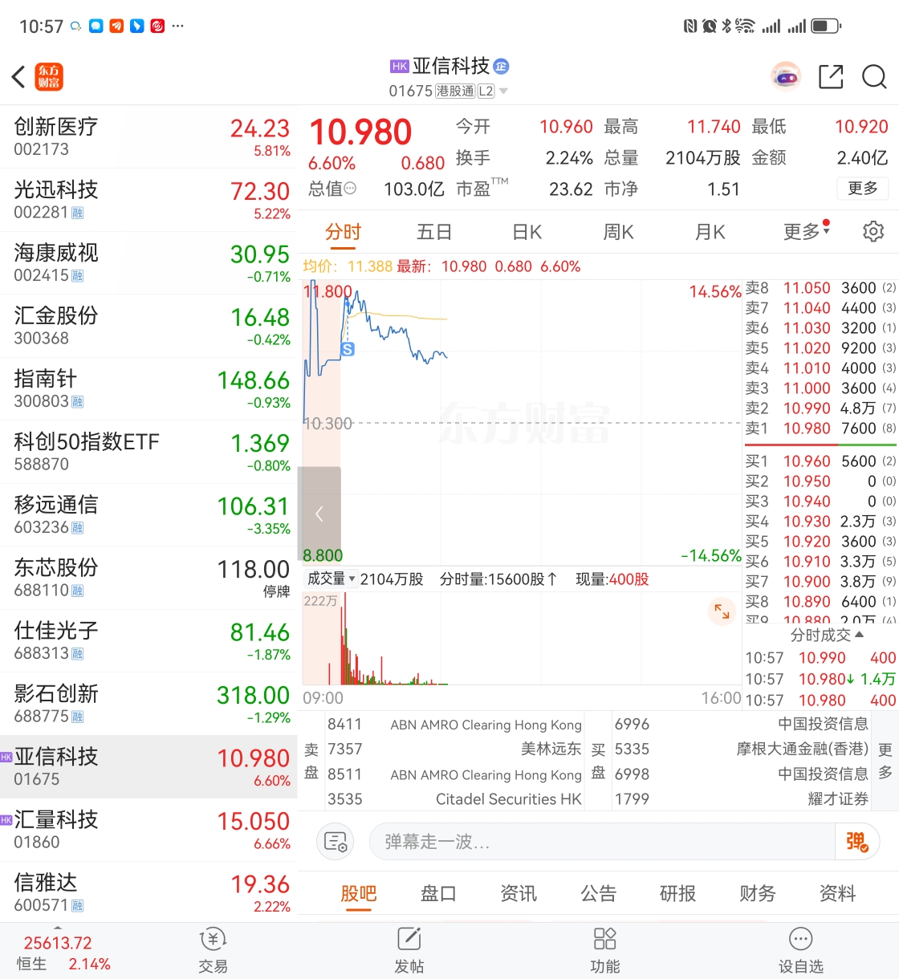Open the robot assistant avatar
Image resolution: width=899 pixels, height=979 pixels.
pos(786,77)
